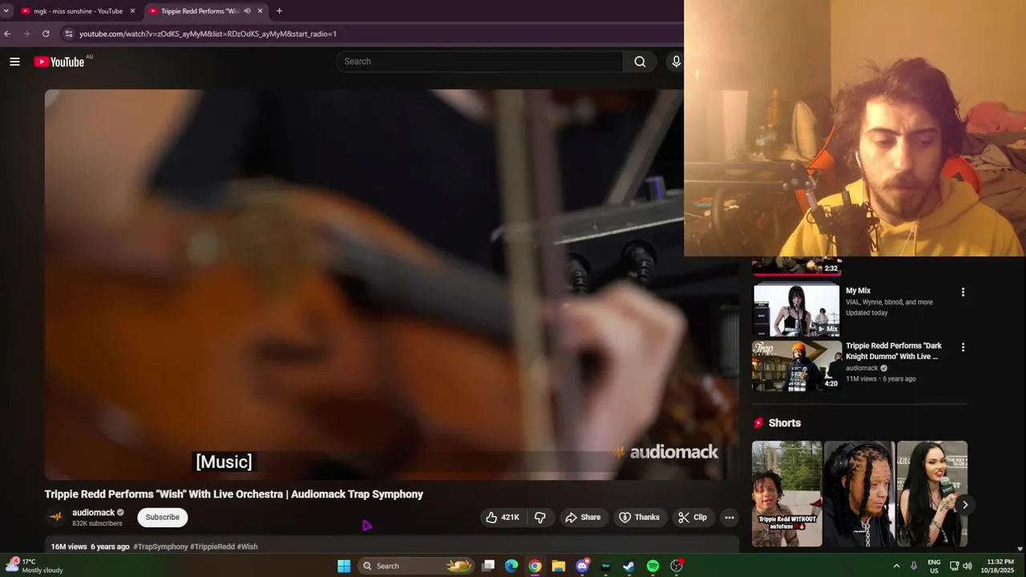1026x577 pixels.
Task: View site information icon in address bar
Action: (69, 34)
